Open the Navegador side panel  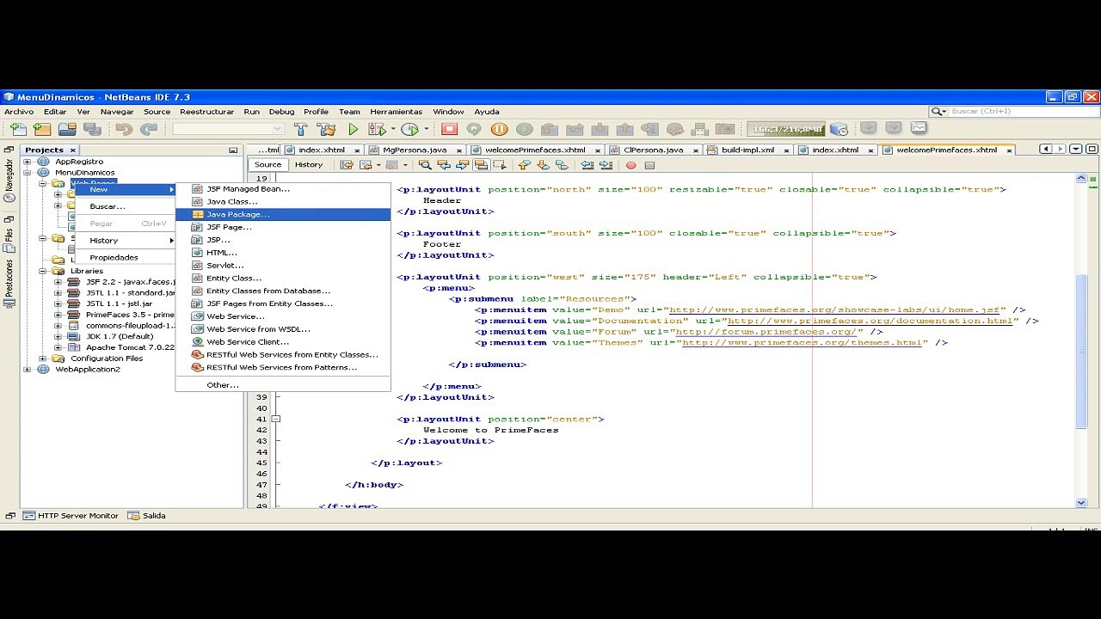tap(9, 182)
